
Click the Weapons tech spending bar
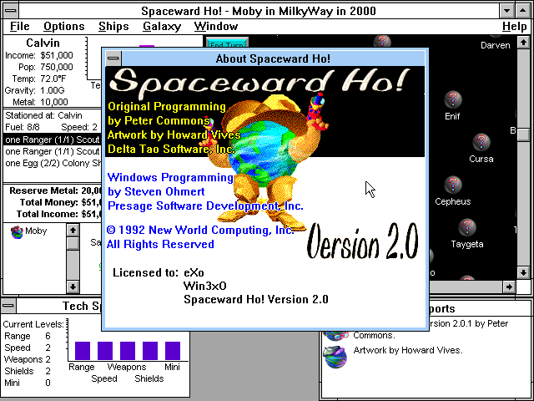128,351
